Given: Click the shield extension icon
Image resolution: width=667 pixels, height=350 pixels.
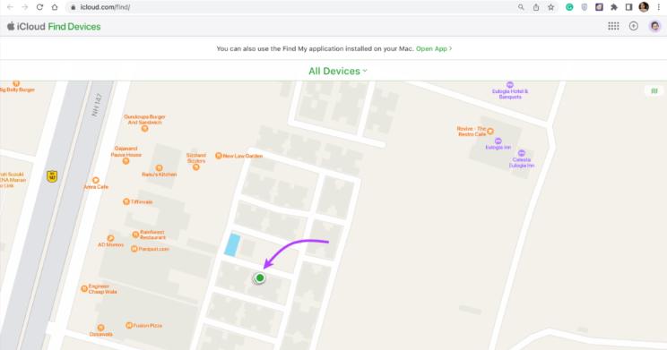Looking at the screenshot, I should click(584, 7).
